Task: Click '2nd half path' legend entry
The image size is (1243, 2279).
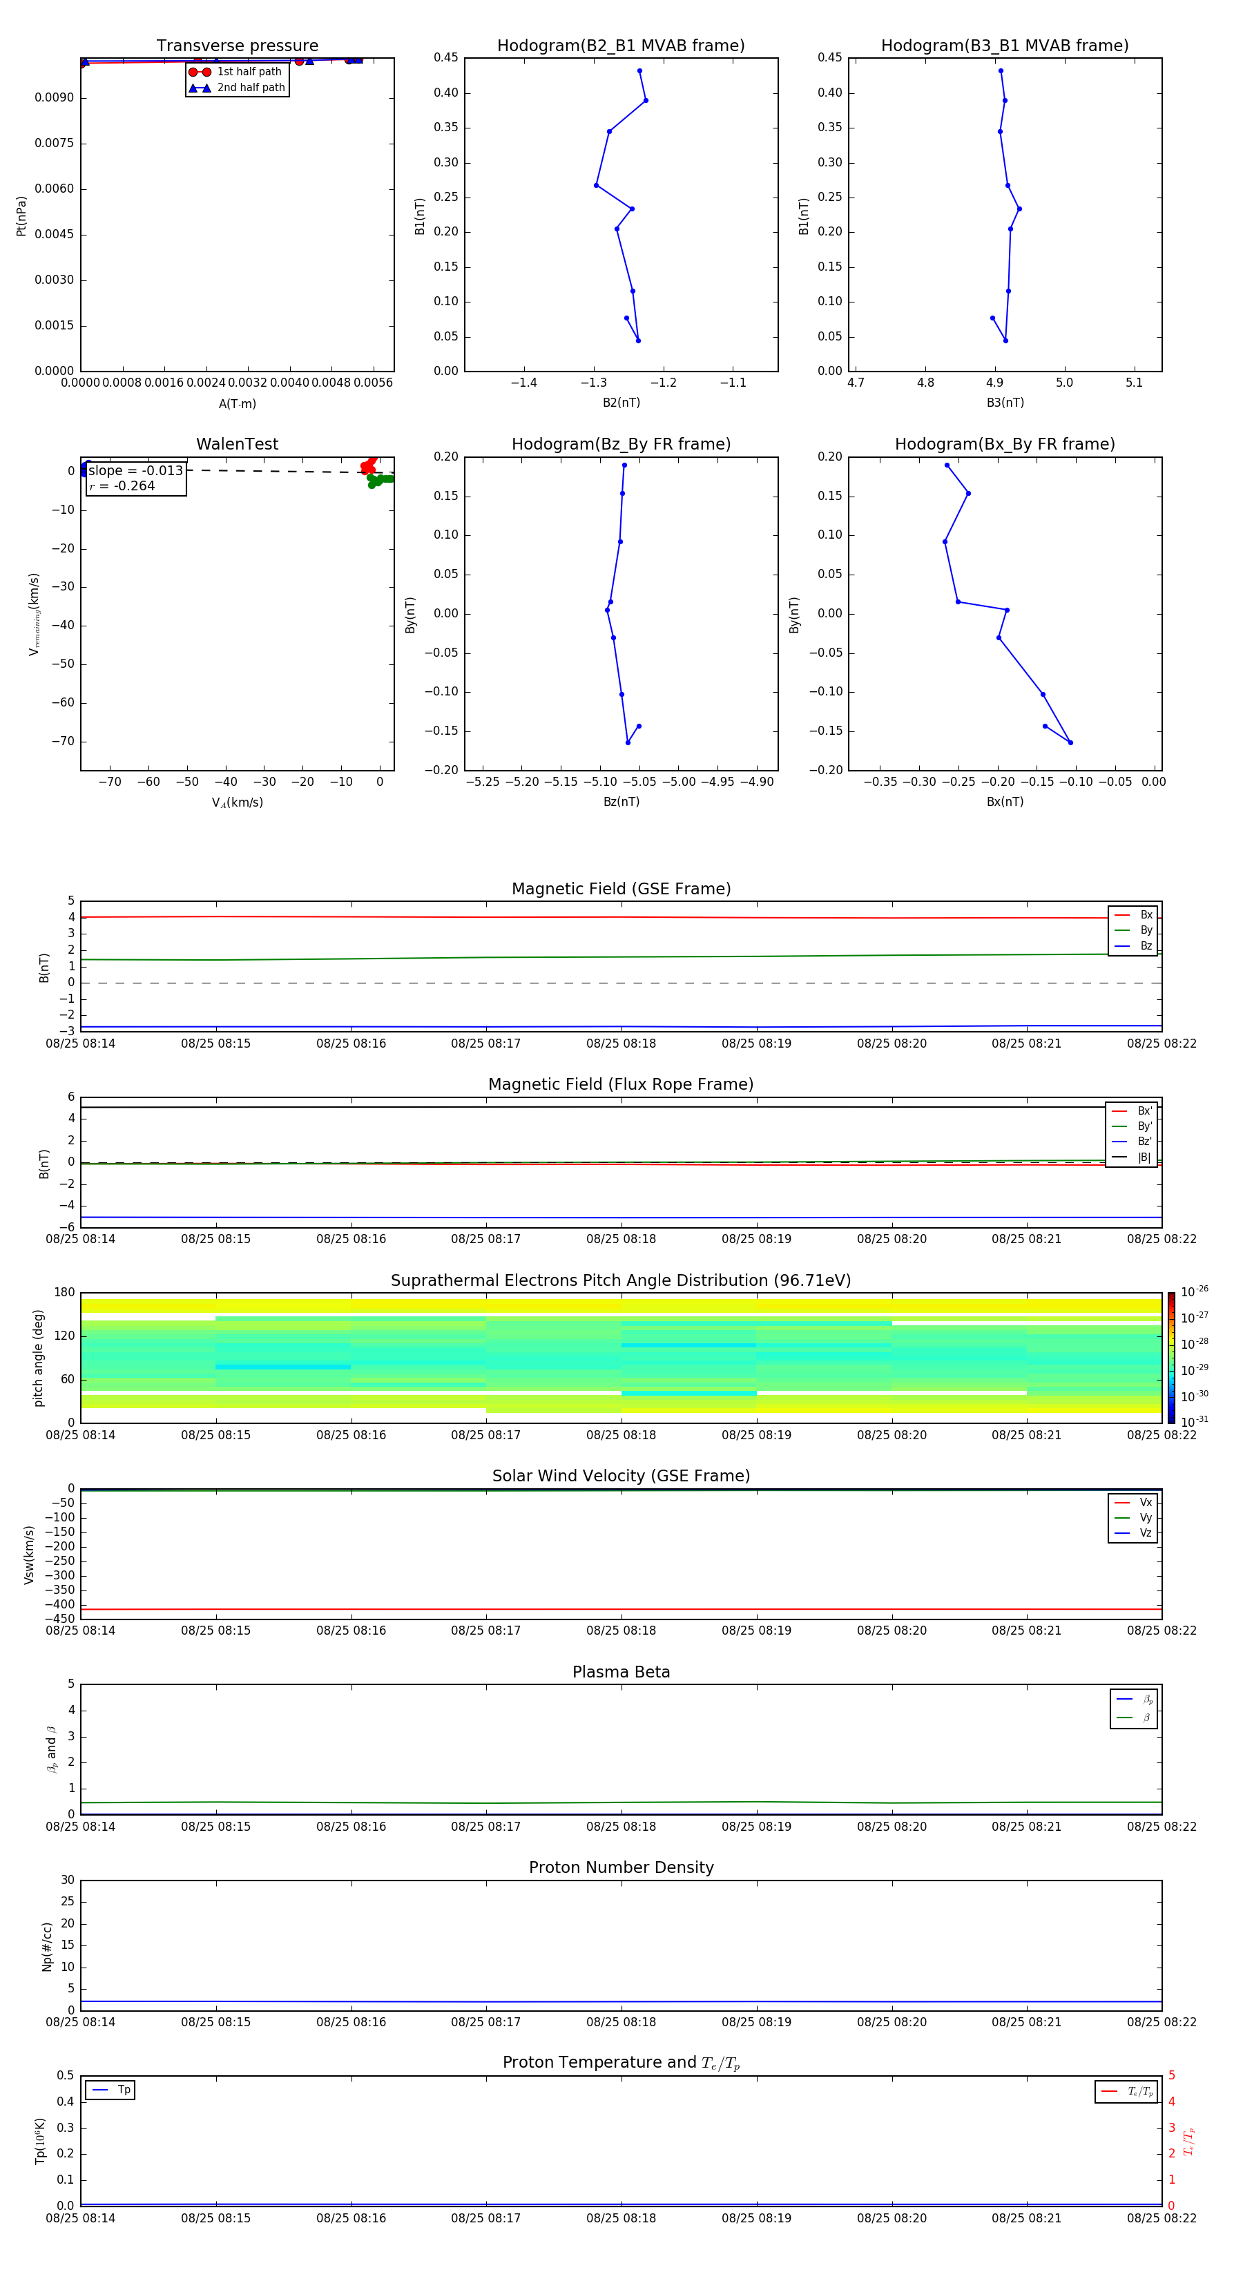Action: point(236,88)
